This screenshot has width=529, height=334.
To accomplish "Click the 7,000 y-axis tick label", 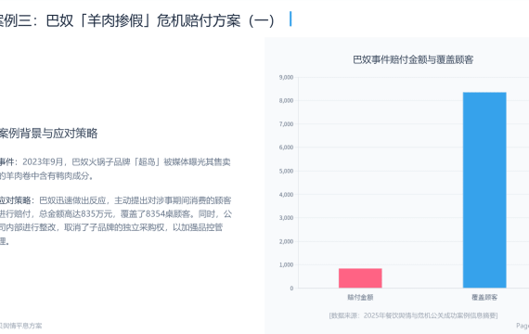I will [x=286, y=124].
